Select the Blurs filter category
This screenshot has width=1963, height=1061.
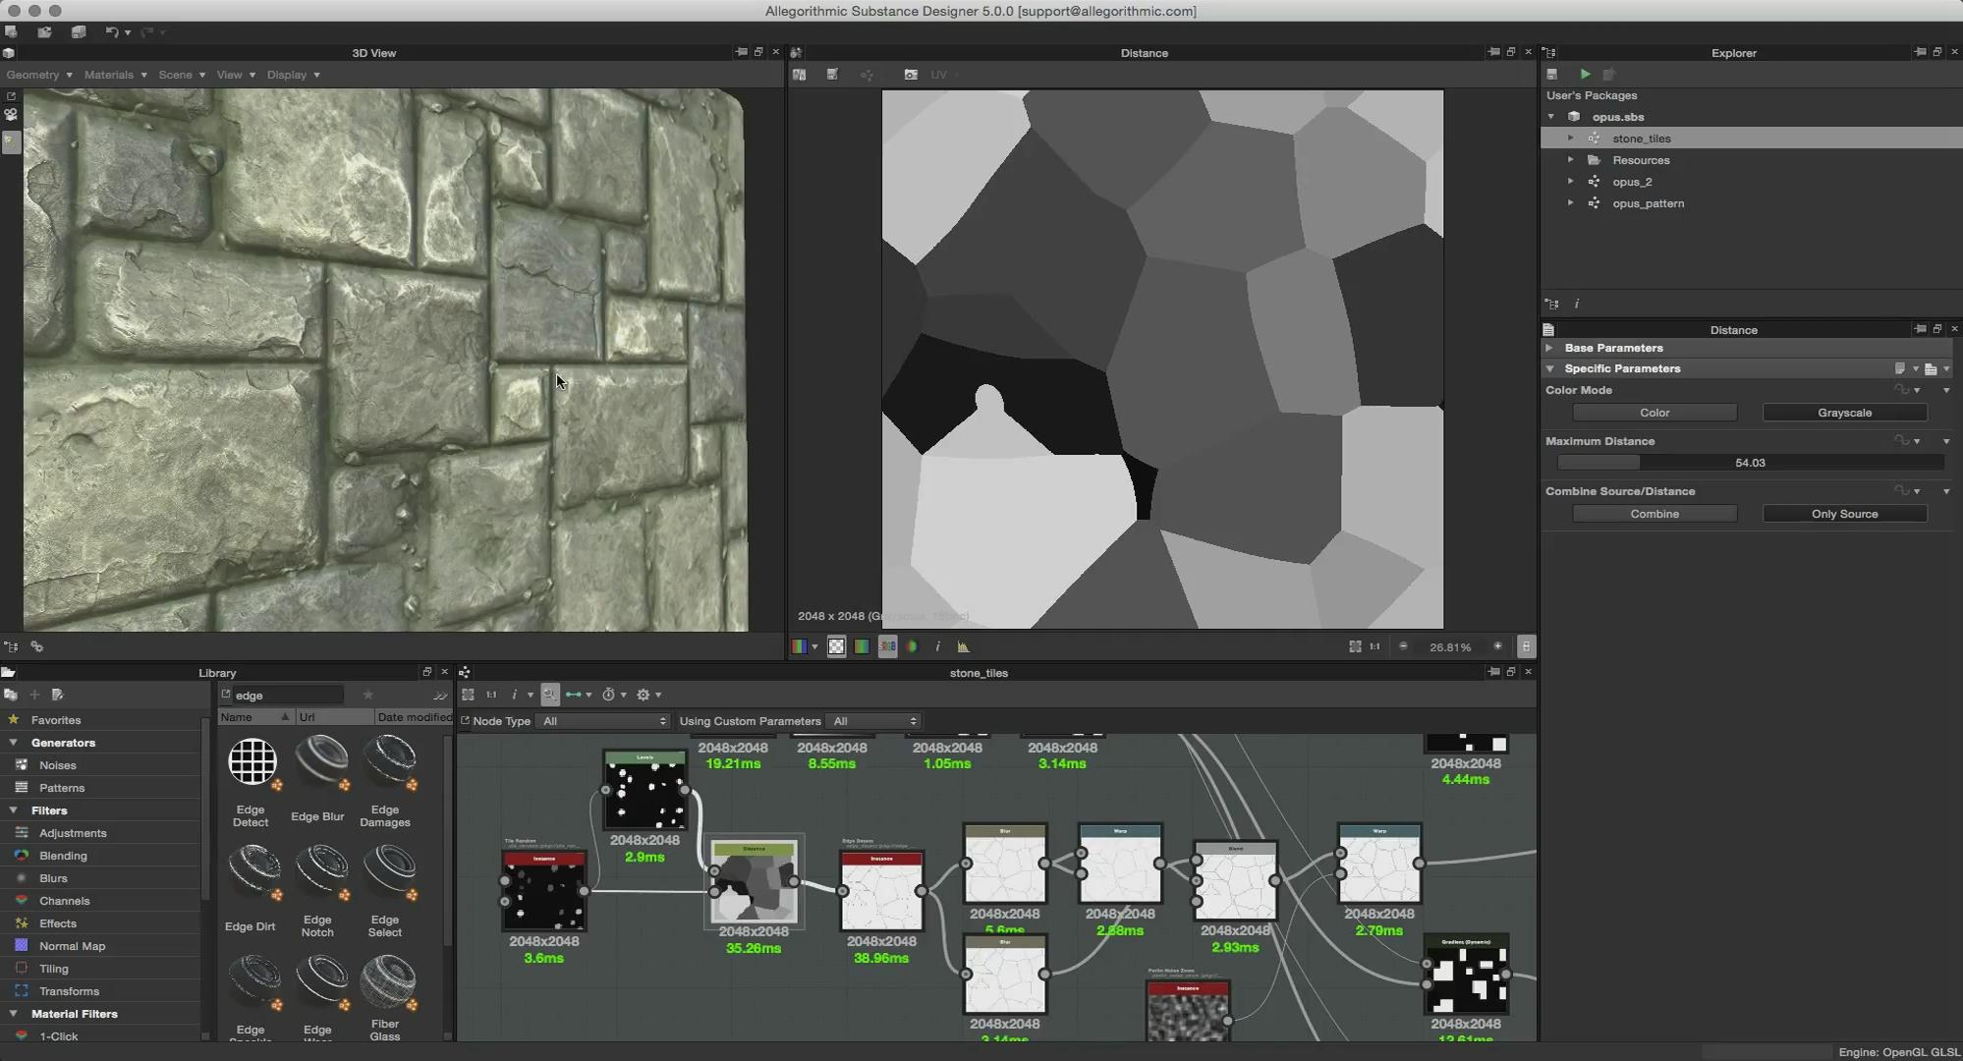click(53, 878)
